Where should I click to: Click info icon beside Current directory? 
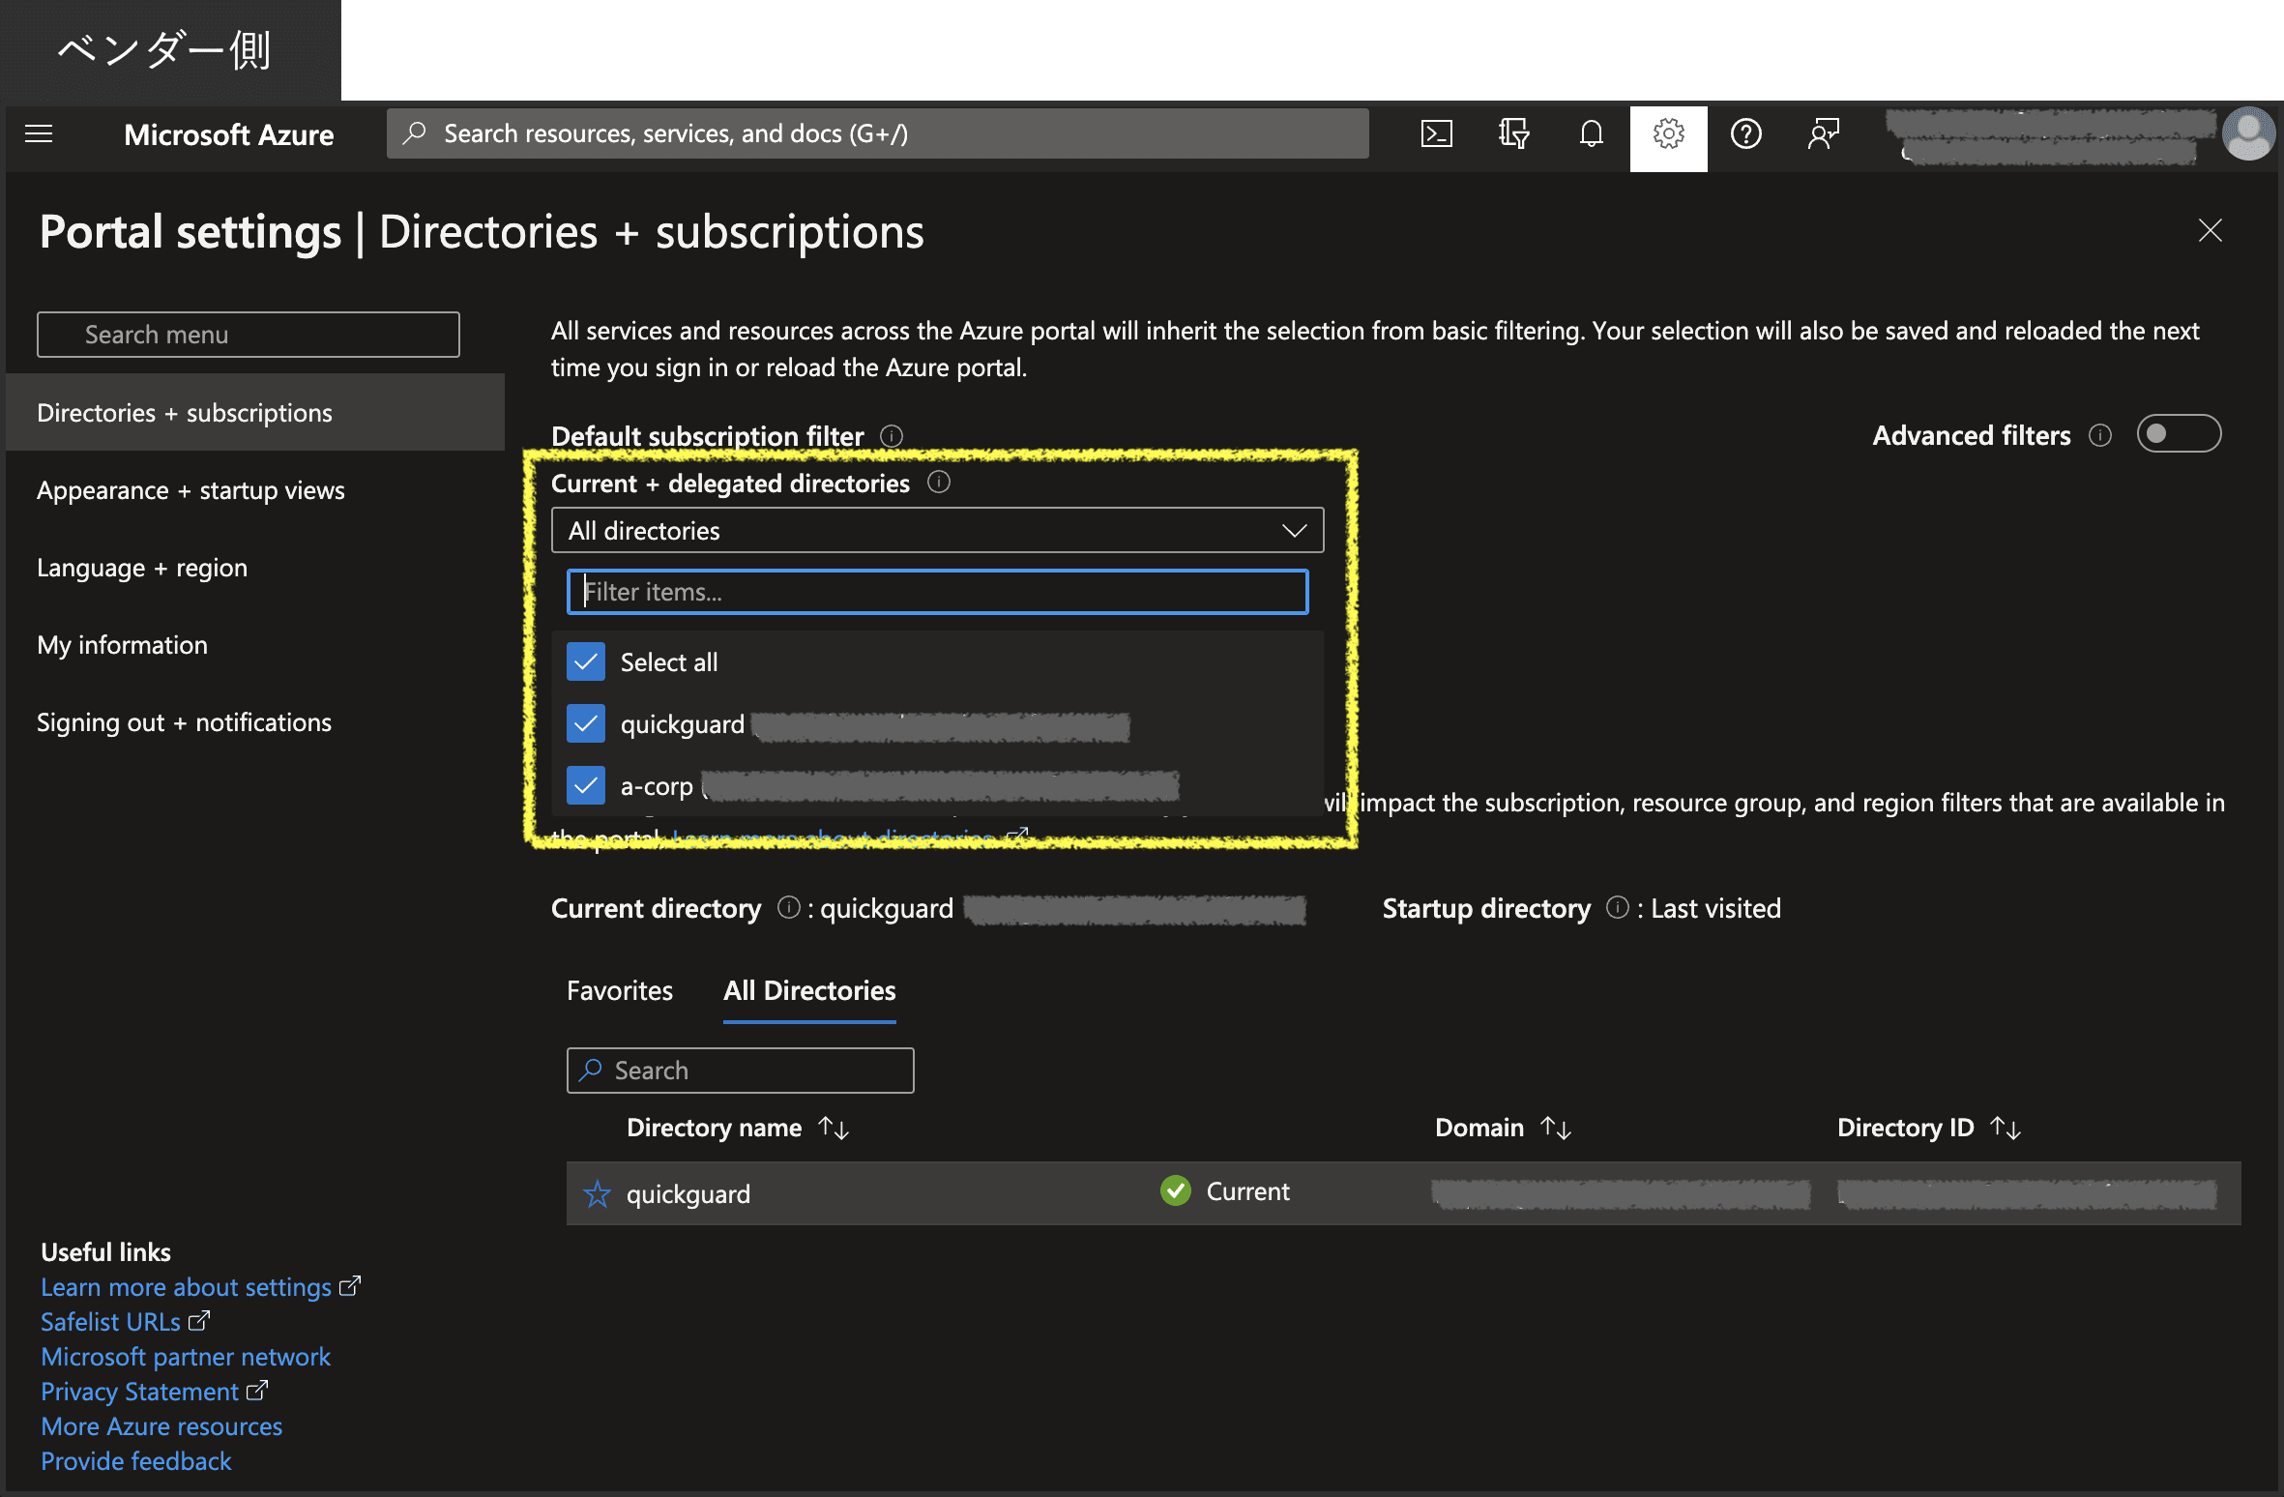pos(788,907)
